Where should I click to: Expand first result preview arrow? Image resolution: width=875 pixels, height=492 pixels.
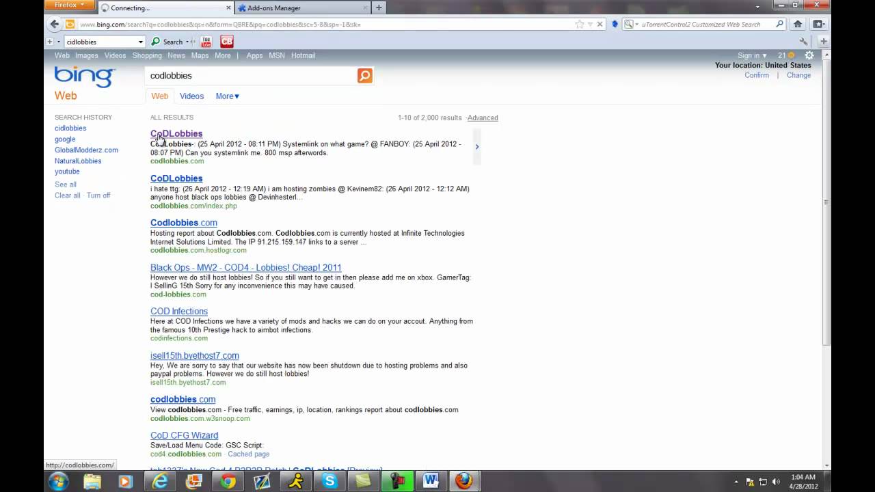pos(476,146)
